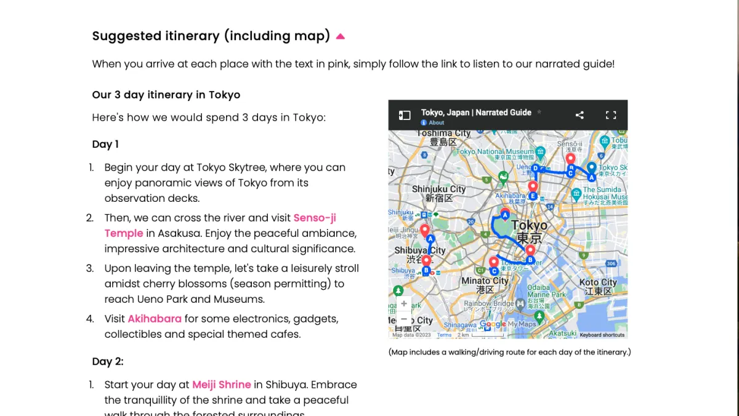Click the Tokyo National Museum map icon
Image resolution: width=739 pixels, height=416 pixels.
pyautogui.click(x=540, y=151)
